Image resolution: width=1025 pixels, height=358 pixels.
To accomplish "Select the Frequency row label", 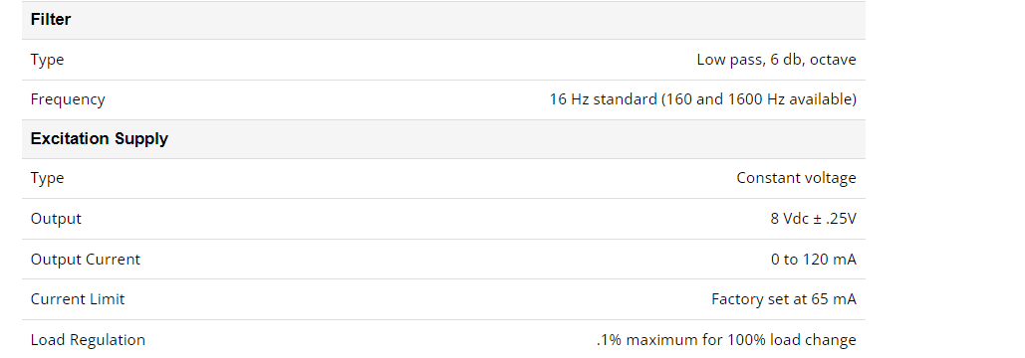I will coord(68,99).
